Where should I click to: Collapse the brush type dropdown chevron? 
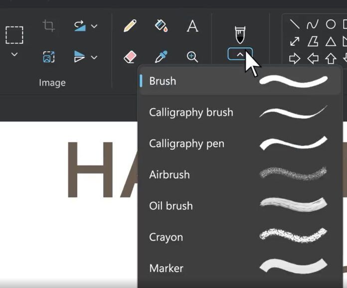(x=240, y=54)
